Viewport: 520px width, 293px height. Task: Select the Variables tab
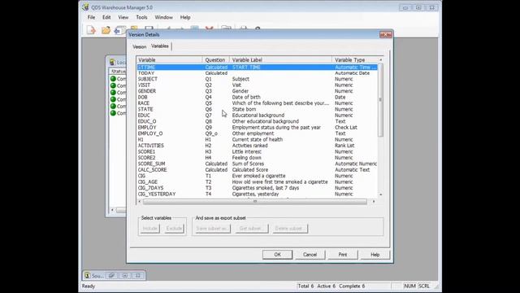point(160,46)
